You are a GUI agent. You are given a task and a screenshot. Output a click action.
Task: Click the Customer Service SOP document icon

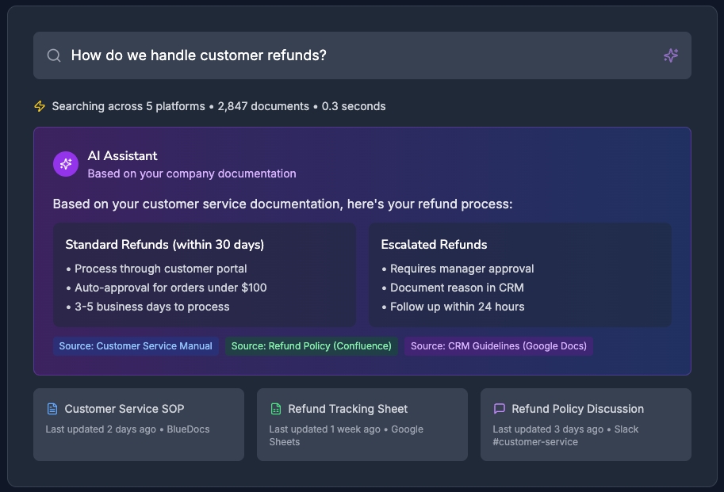pos(52,409)
